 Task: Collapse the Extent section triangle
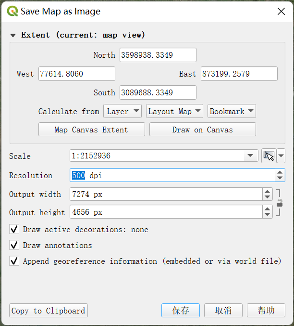pyautogui.click(x=13, y=35)
